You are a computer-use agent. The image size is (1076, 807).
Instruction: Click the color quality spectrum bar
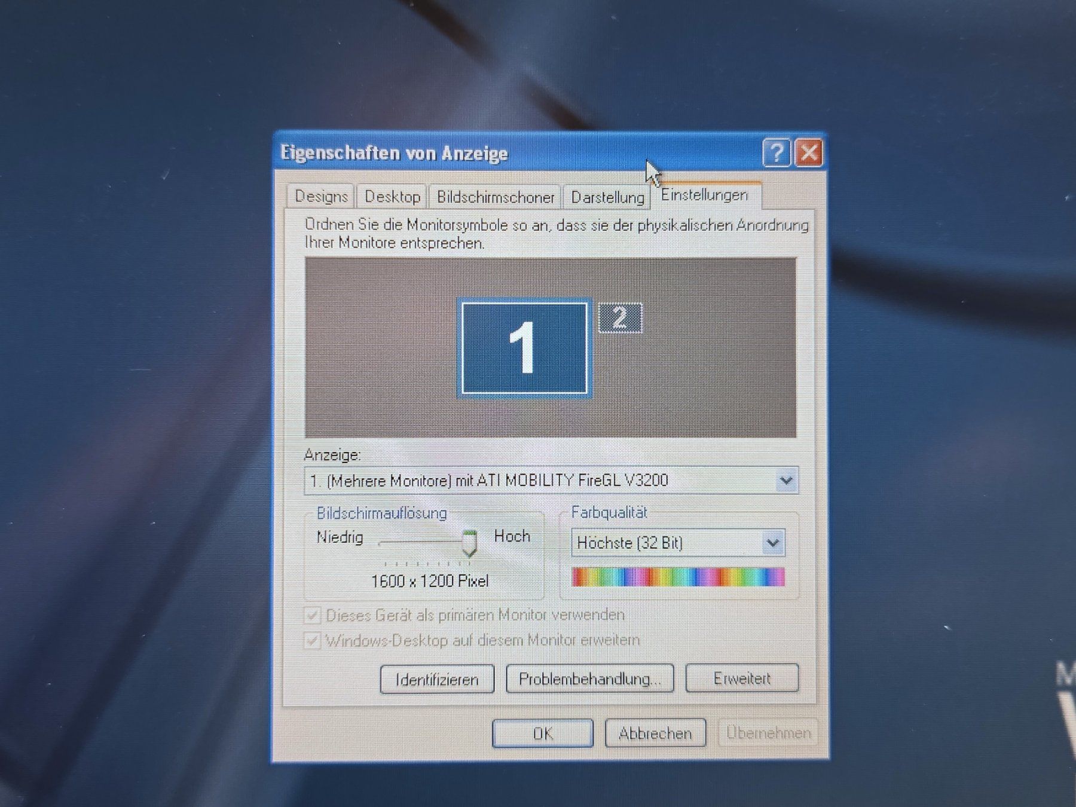point(678,577)
